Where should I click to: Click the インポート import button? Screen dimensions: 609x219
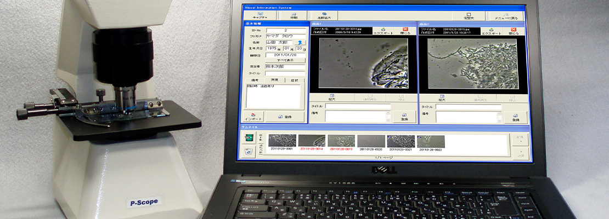click(253, 117)
